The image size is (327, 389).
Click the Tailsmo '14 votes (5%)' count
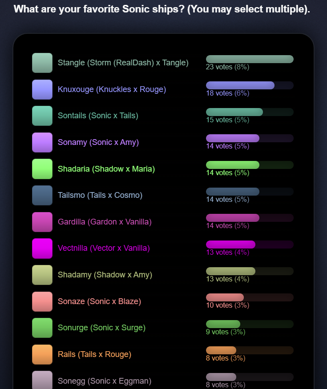tap(228, 200)
